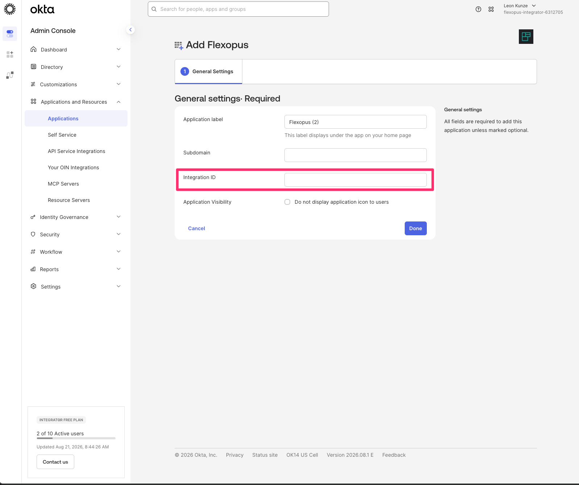579x485 pixels.
Task: Click the Done button
Action: pyautogui.click(x=416, y=228)
